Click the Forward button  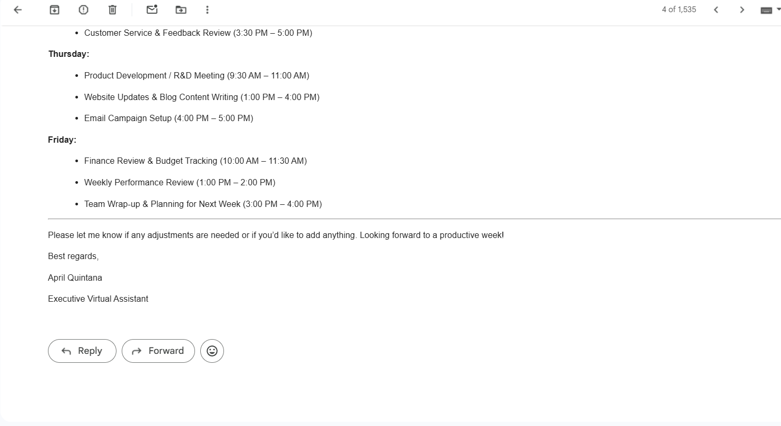pyautogui.click(x=158, y=351)
